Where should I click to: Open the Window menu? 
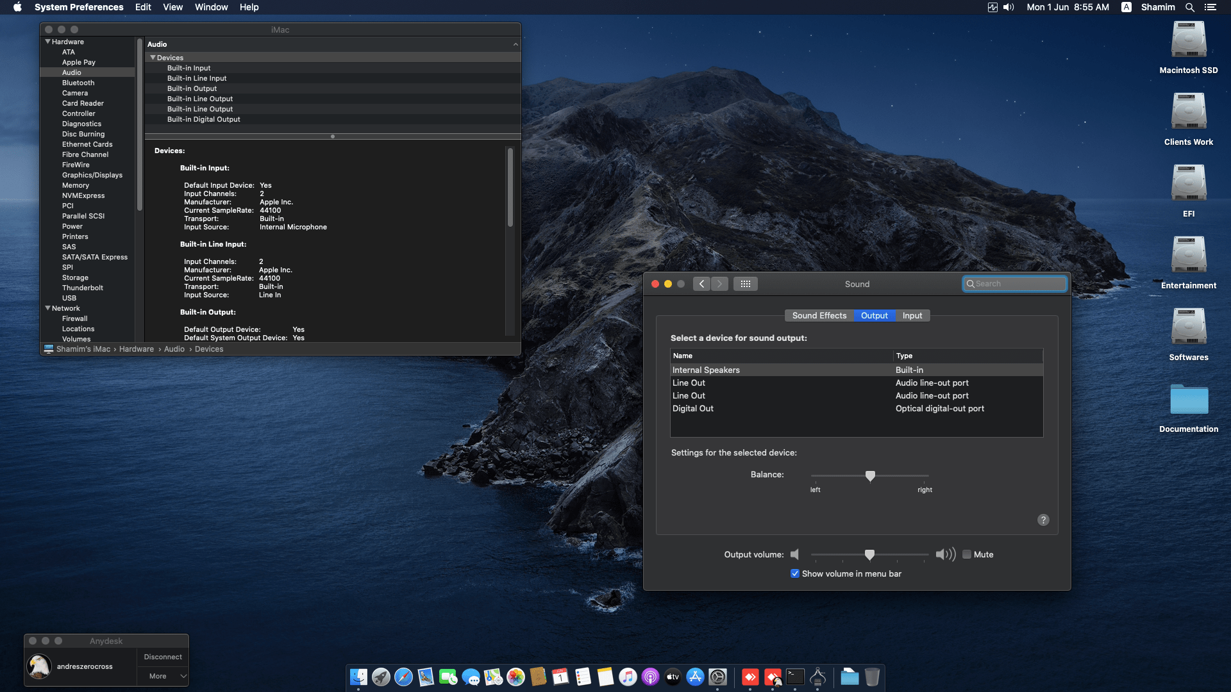(x=211, y=7)
